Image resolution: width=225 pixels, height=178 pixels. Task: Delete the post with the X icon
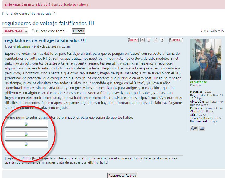point(143,40)
